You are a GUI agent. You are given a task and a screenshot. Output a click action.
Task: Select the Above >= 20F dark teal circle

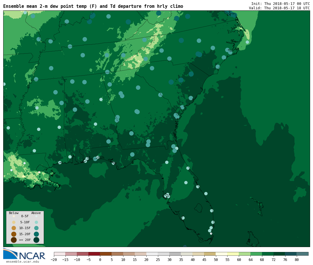coord(36,240)
